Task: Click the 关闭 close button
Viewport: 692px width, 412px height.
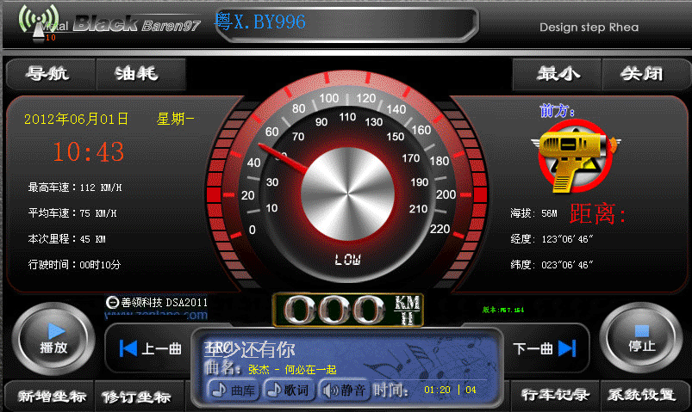Action: pos(642,74)
